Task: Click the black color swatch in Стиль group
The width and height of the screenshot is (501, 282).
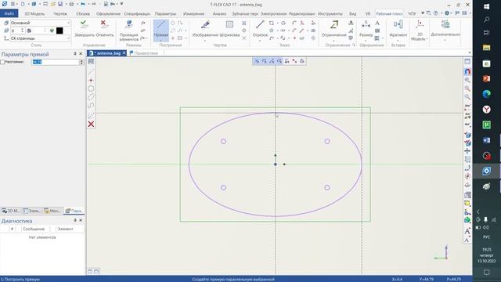Action: tap(59, 31)
